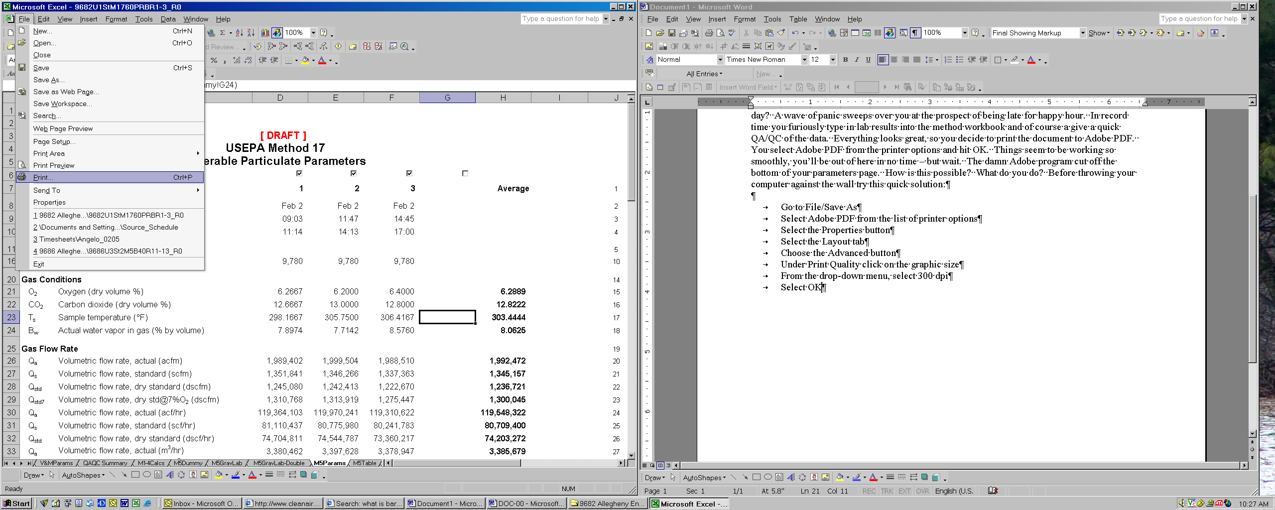Switch to QAQC Summary sheet tab

tap(105, 463)
